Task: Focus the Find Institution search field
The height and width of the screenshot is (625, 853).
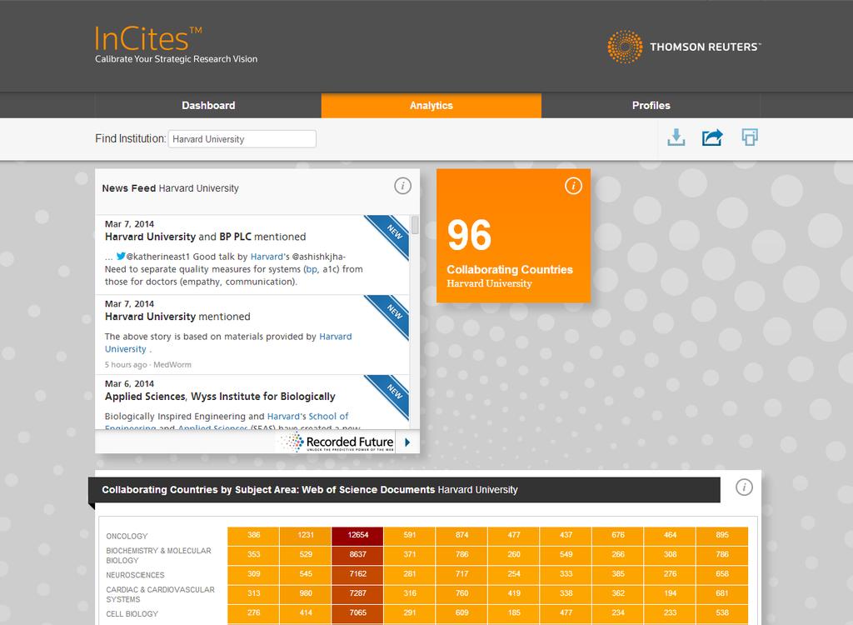Action: tap(242, 139)
